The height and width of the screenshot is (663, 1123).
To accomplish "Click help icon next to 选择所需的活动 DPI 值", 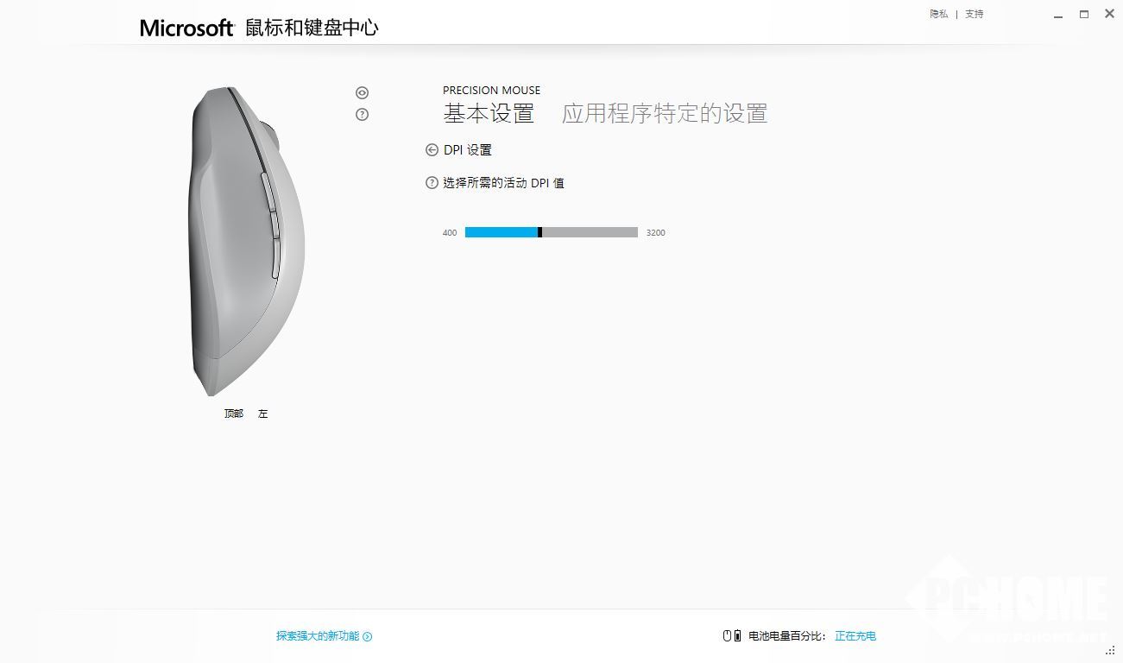I will [432, 183].
